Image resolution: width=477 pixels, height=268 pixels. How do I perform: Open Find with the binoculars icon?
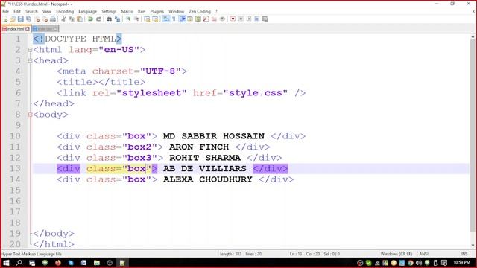click(110, 19)
